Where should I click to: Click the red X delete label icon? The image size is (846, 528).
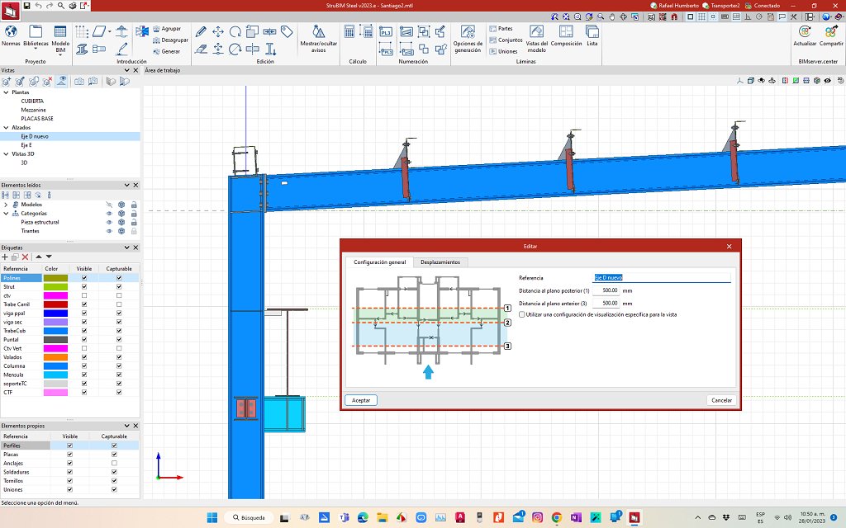pyautogui.click(x=25, y=257)
